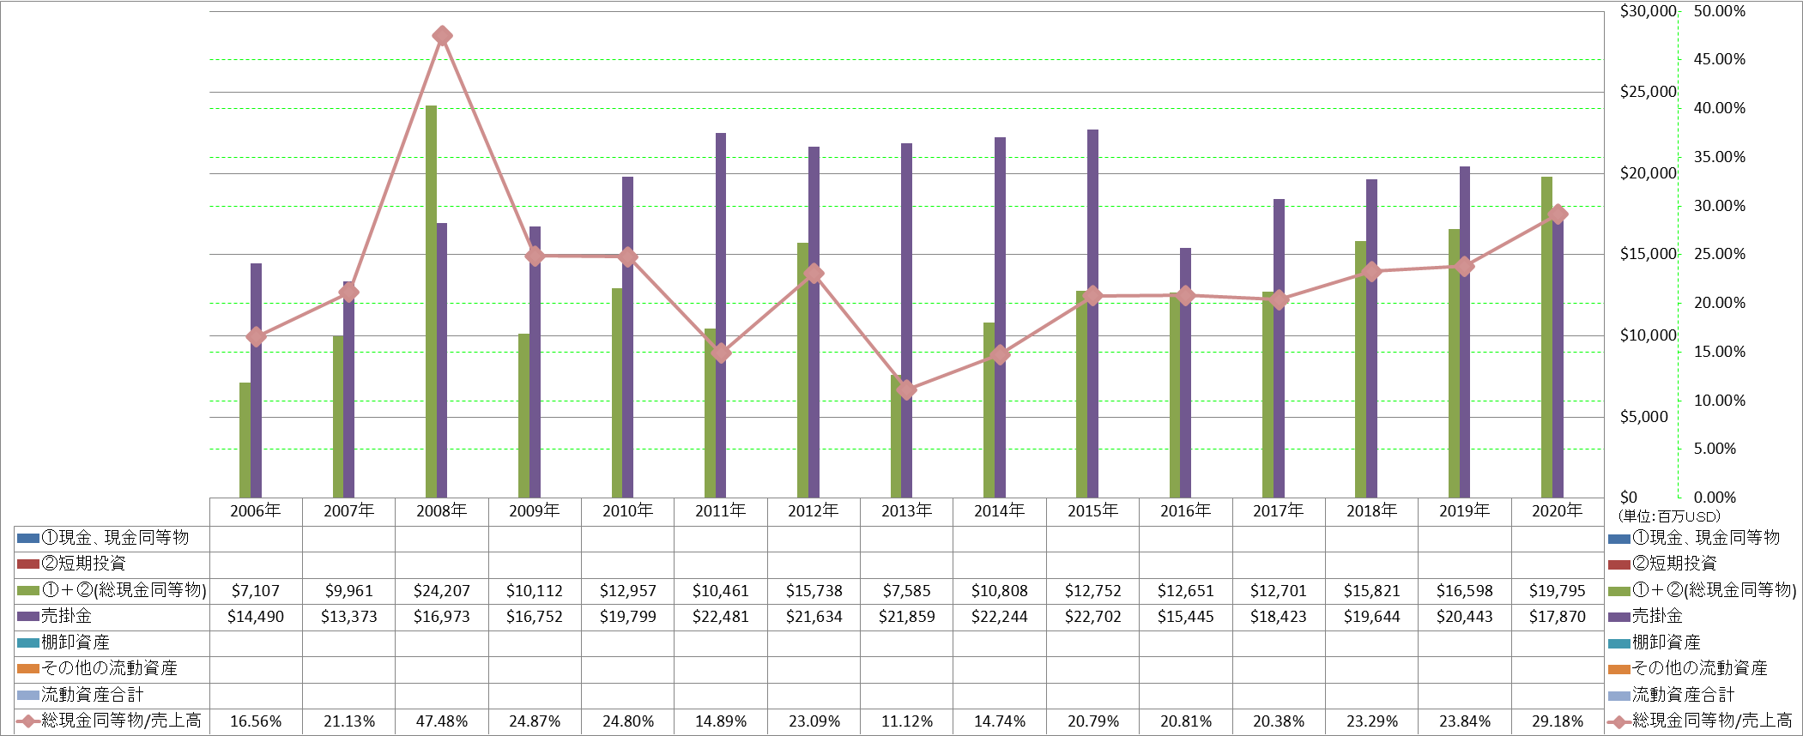This screenshot has width=1803, height=736.
Task: Click blue swatch of ①現金、現金同等物 in table row header
Action: point(28,539)
